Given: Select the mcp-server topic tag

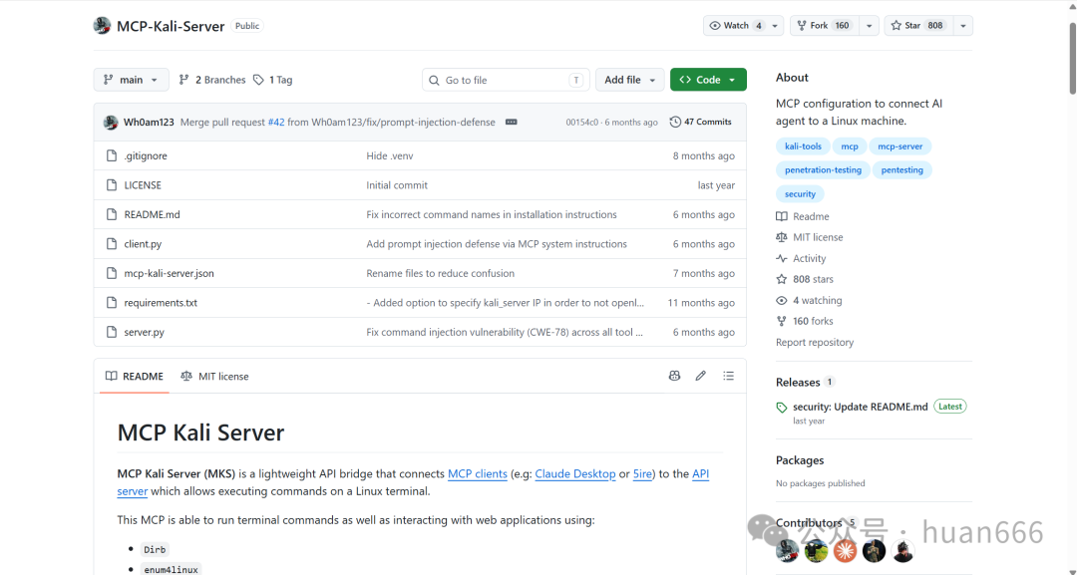Looking at the screenshot, I should click(x=899, y=146).
